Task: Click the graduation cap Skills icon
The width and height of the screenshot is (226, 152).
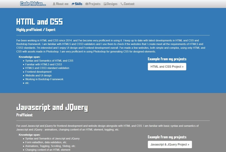Action: click(73, 4)
